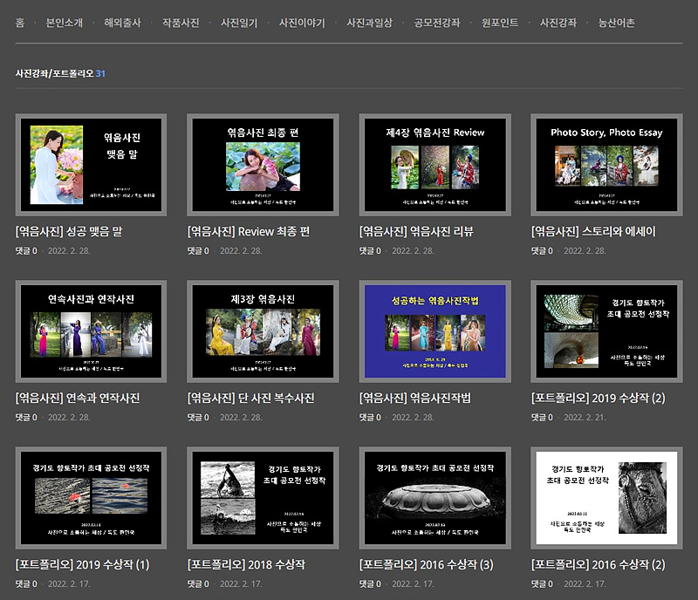Open the 홈 menu item
Screen dimensions: 698x600
20,23
